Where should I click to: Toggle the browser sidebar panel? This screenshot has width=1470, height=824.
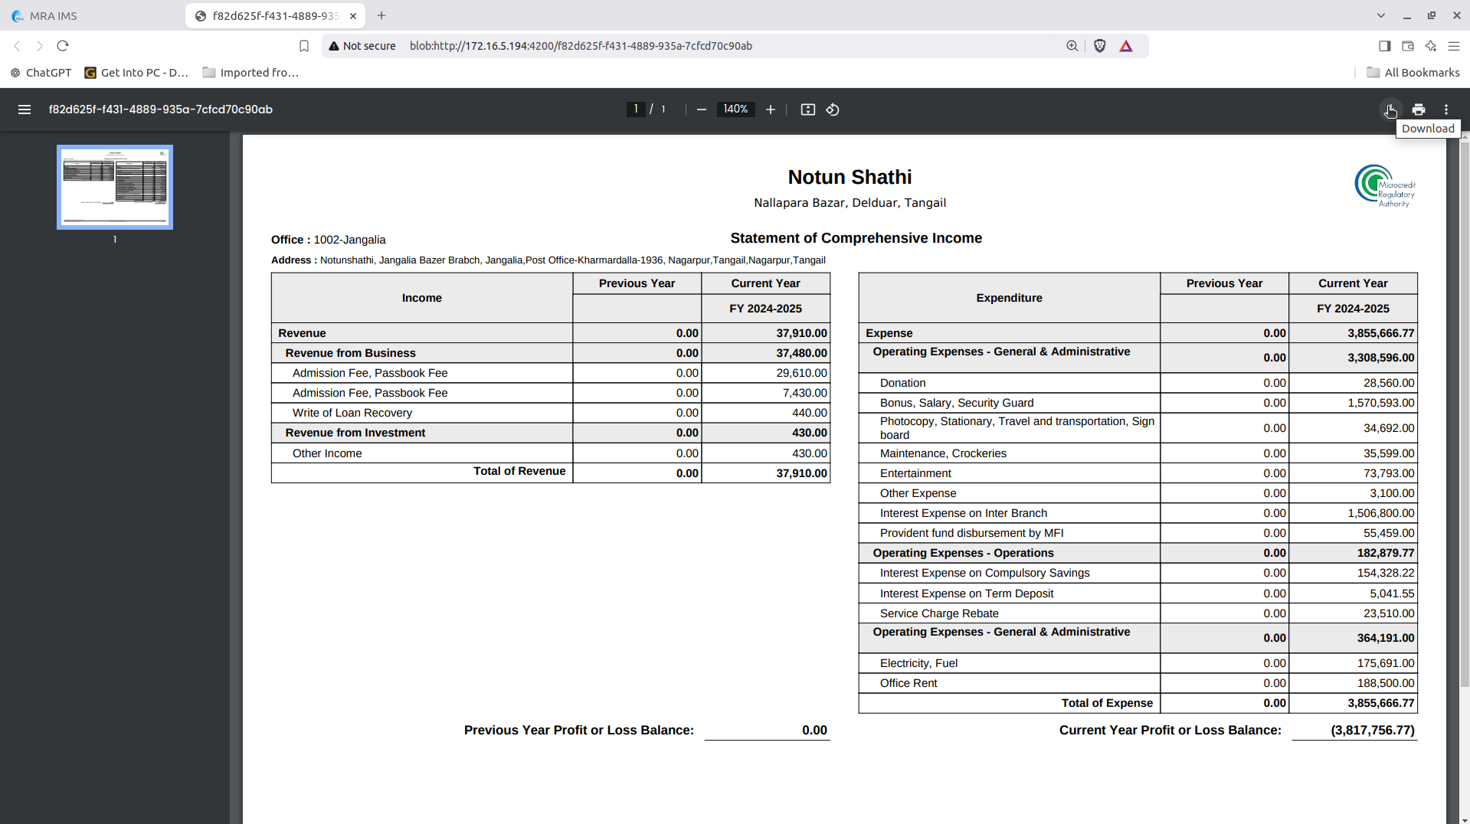(1385, 46)
